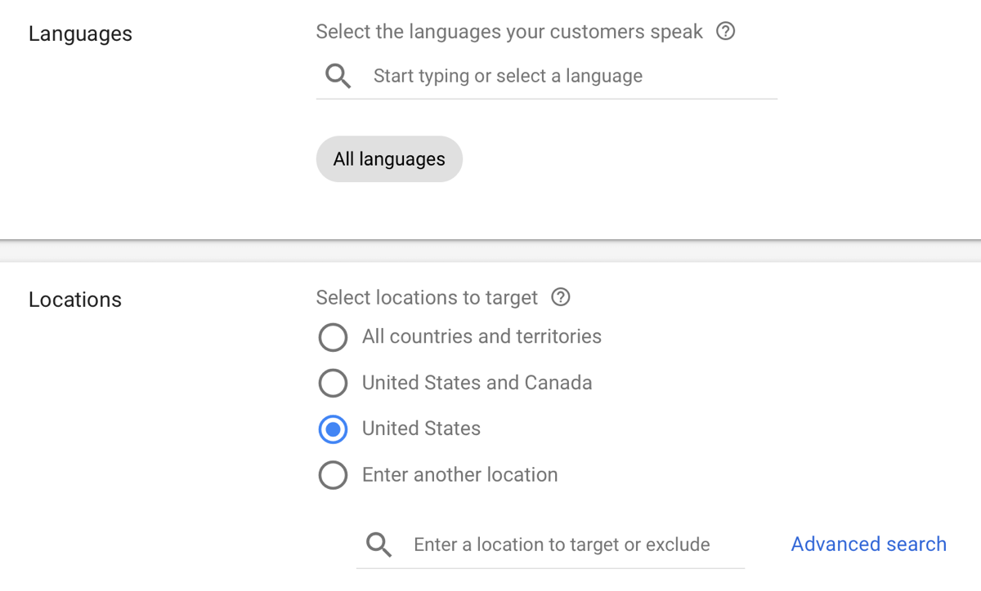This screenshot has height=591, width=981.
Task: Click the 'All countries and territories' option label
Action: tap(482, 336)
